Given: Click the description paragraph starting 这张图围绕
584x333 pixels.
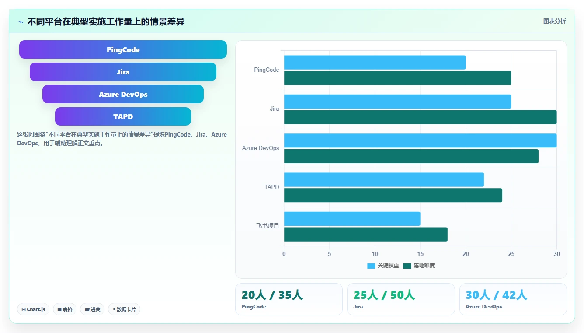Looking at the screenshot, I should (122, 139).
